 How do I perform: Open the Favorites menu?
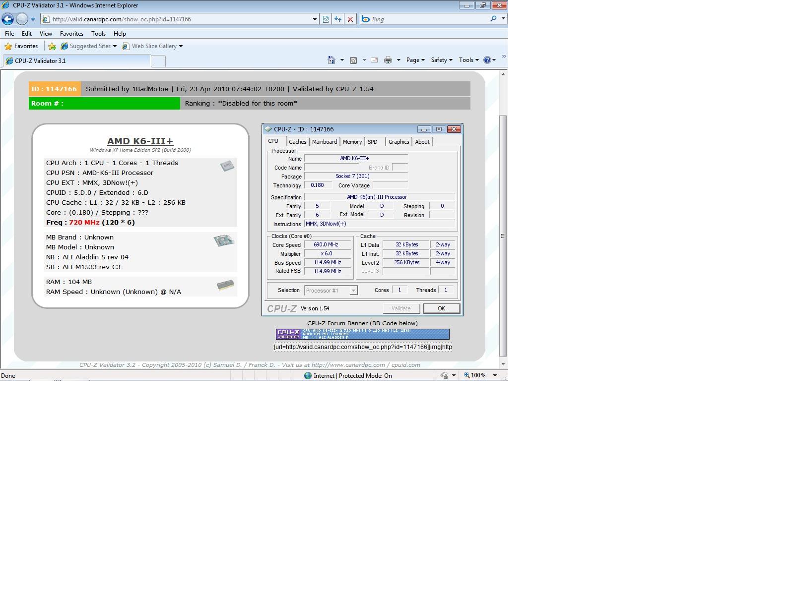pyautogui.click(x=71, y=34)
